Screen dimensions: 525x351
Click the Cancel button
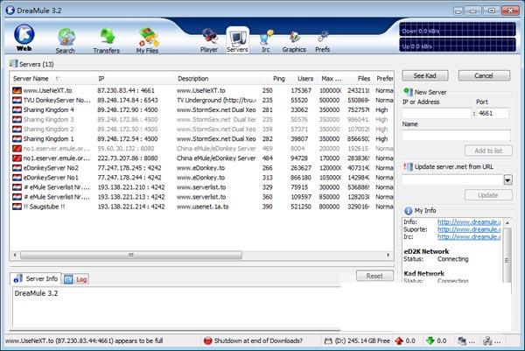(484, 76)
